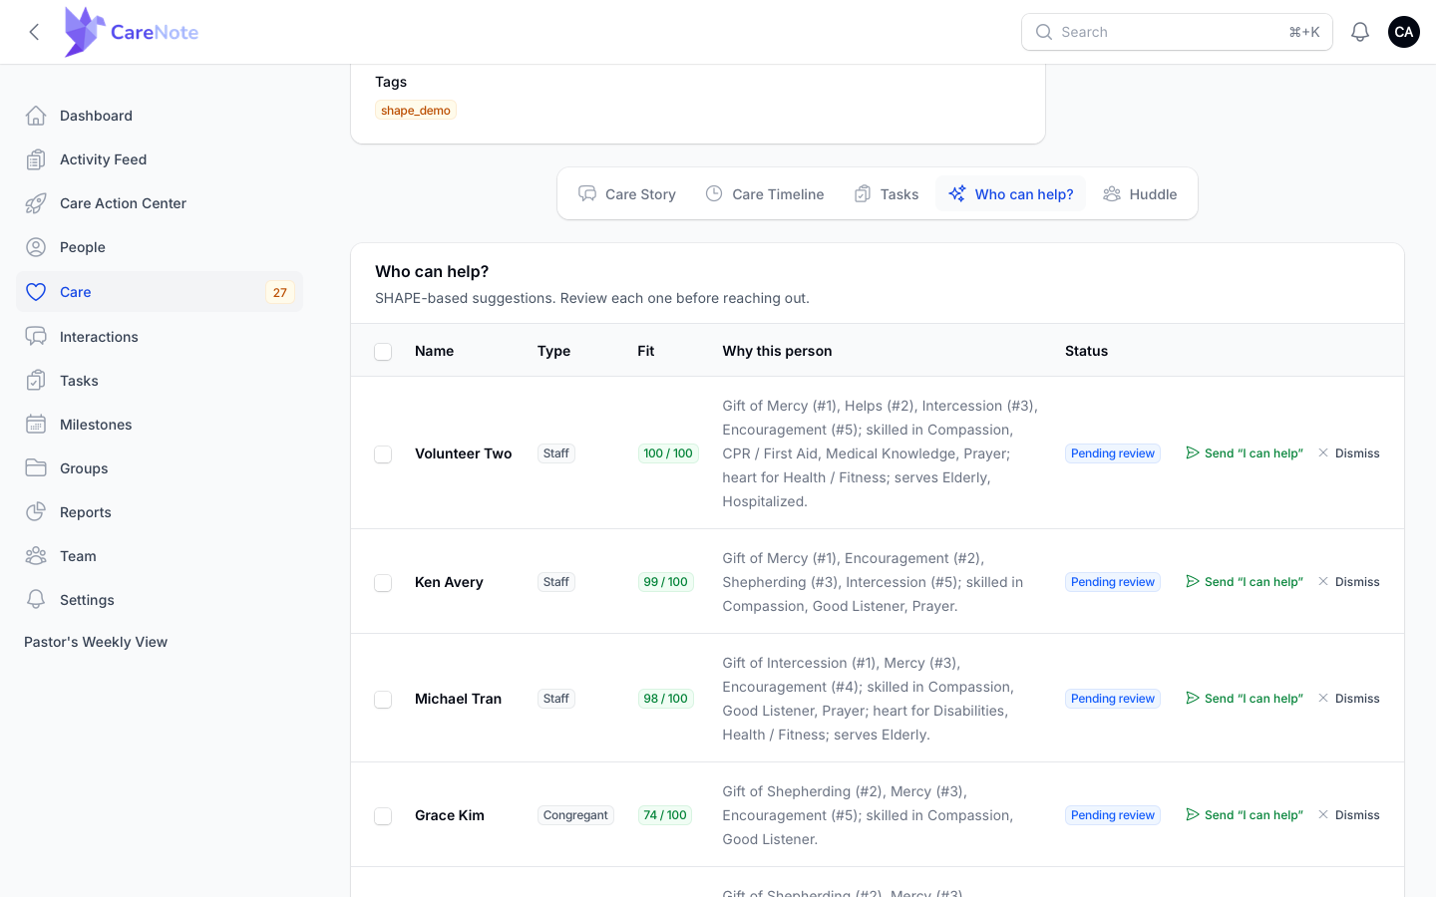The image size is (1436, 897).
Task: Focus the Search input field
Action: click(1177, 32)
